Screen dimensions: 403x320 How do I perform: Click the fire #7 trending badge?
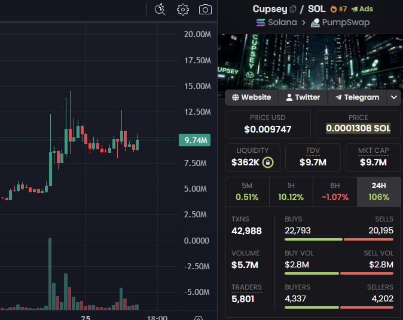(338, 9)
